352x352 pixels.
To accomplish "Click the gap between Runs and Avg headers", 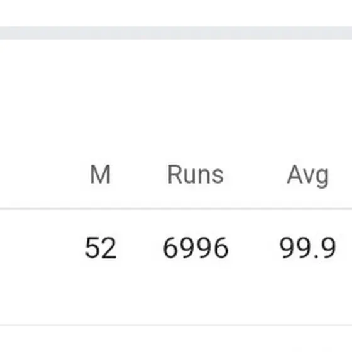I will coord(255,174).
